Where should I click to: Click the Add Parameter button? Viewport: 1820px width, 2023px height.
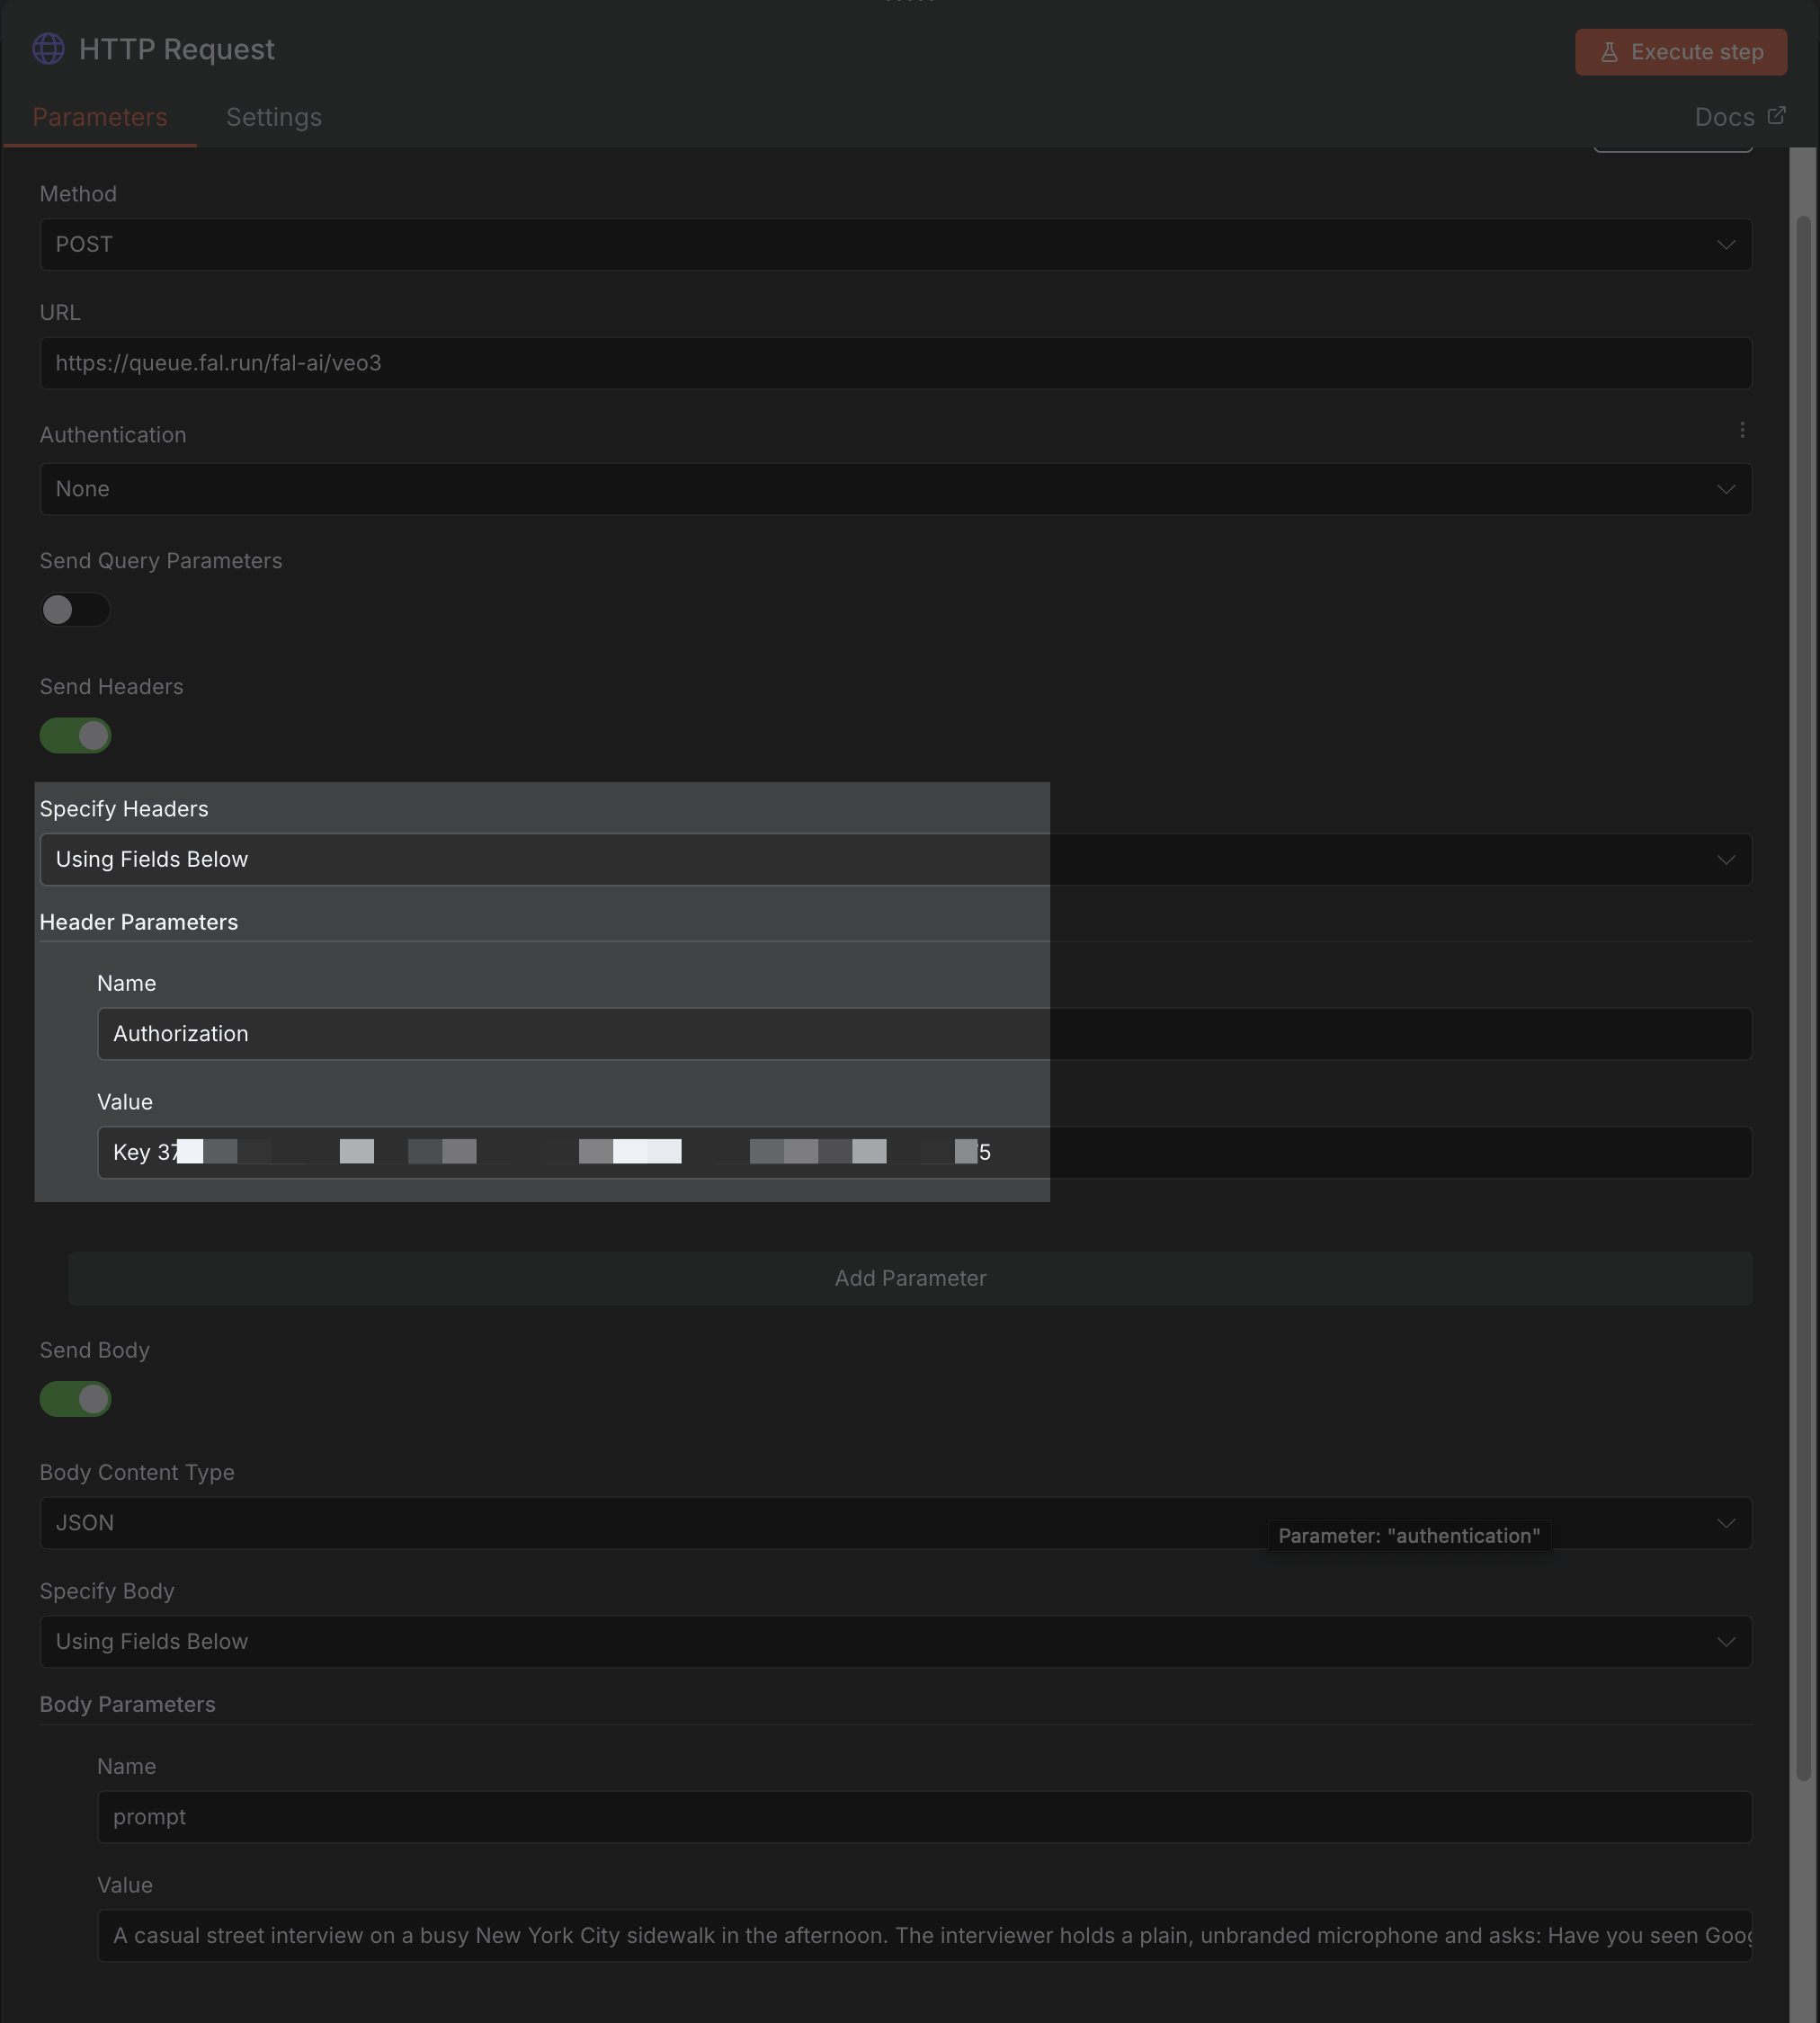pyautogui.click(x=910, y=1278)
